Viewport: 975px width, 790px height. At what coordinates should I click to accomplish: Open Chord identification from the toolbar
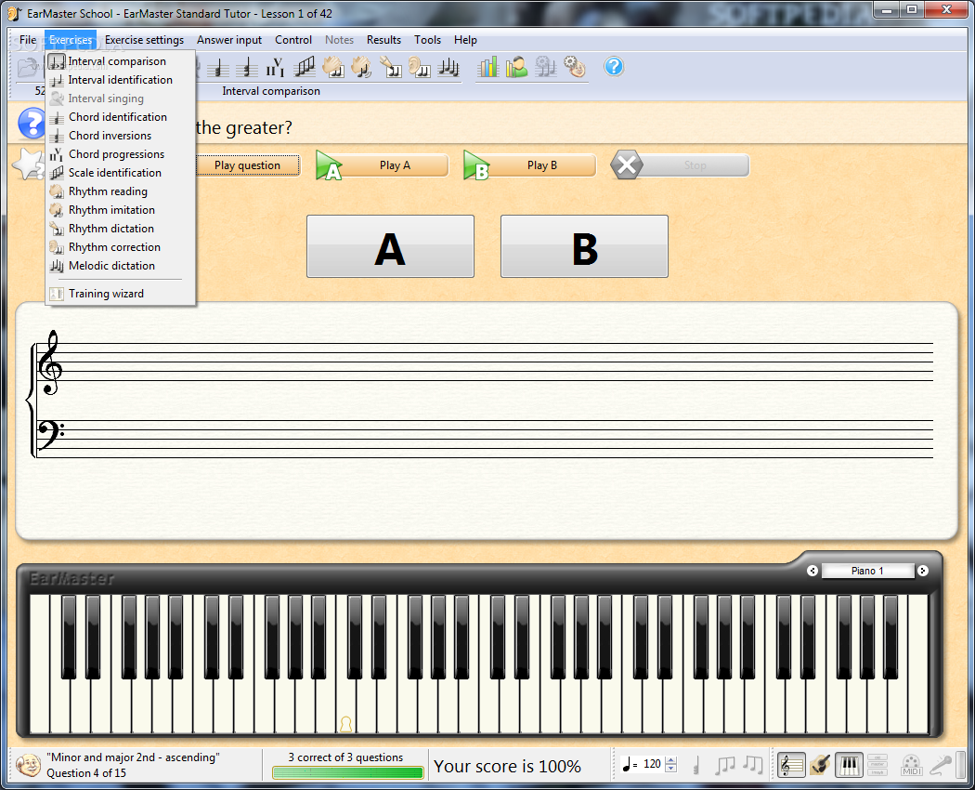(x=217, y=67)
